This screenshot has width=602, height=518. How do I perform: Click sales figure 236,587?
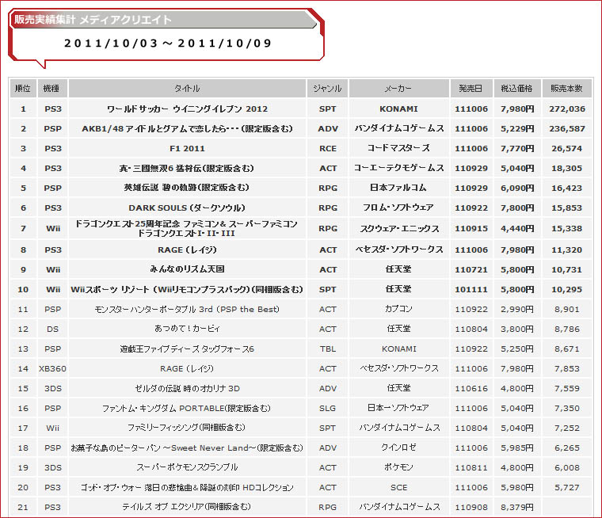tap(567, 128)
